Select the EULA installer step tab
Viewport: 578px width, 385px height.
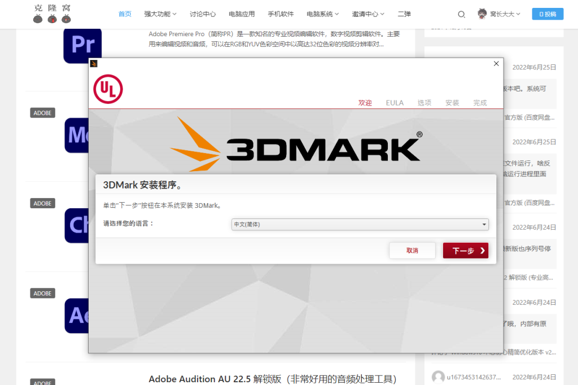click(395, 103)
